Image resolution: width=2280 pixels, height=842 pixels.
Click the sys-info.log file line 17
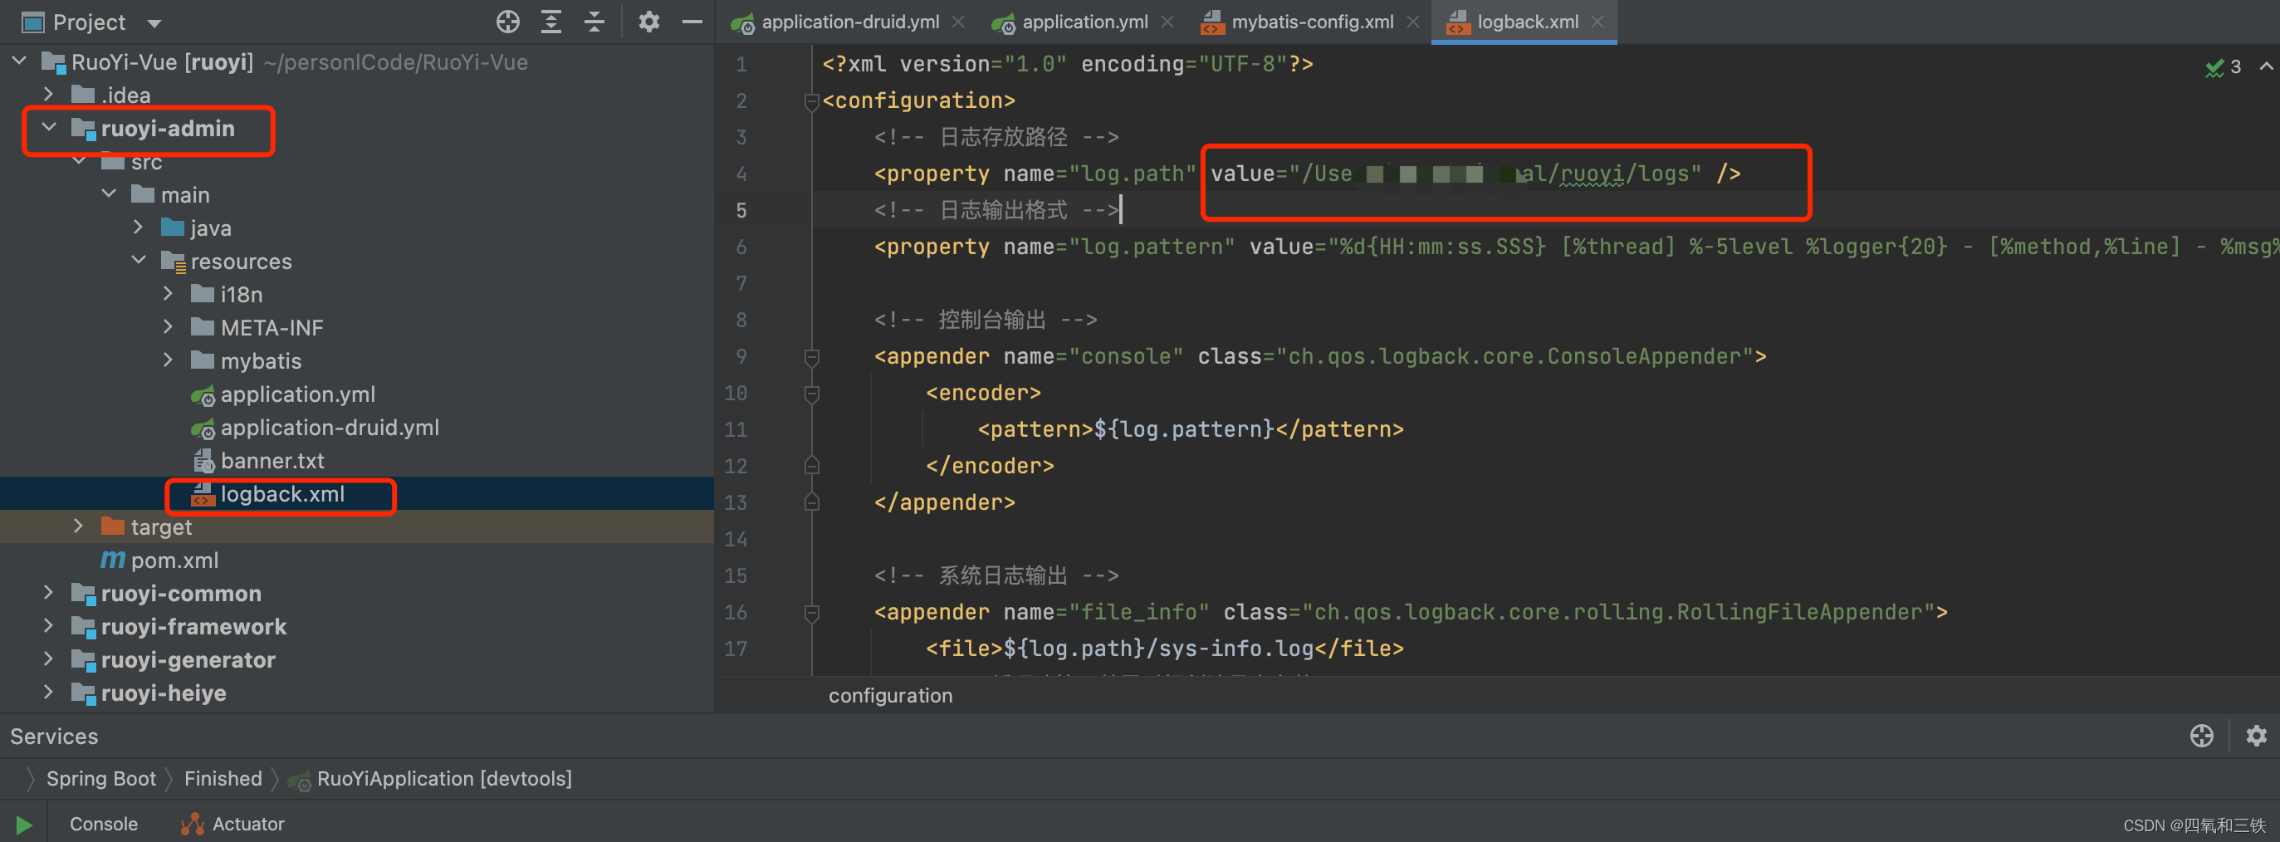pyautogui.click(x=1165, y=649)
